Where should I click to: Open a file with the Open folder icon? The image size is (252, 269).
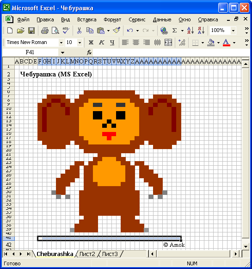tap(20, 31)
